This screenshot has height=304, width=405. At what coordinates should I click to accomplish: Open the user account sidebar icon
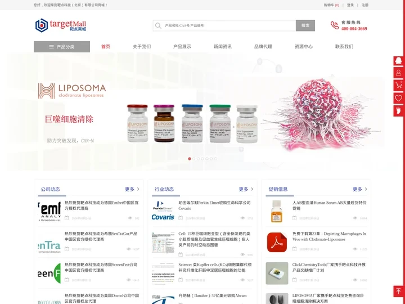pyautogui.click(x=399, y=73)
